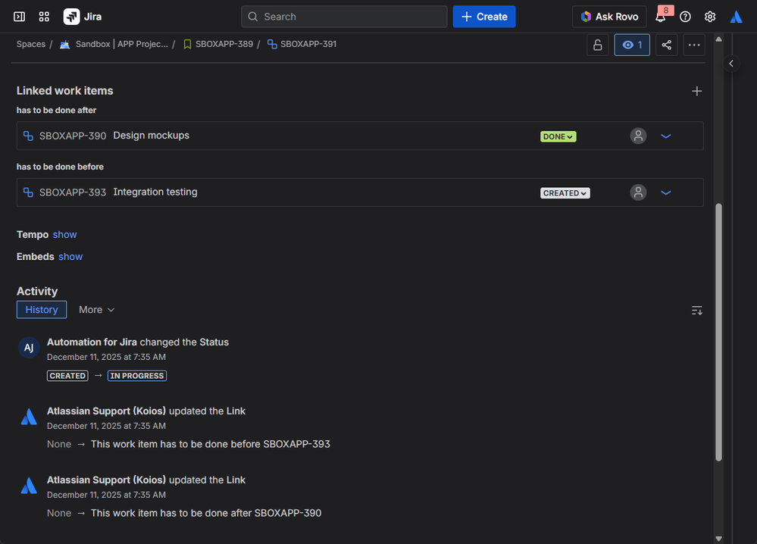Click the 'has to be done before' label
Viewport: 757px width, 544px height.
coord(60,167)
